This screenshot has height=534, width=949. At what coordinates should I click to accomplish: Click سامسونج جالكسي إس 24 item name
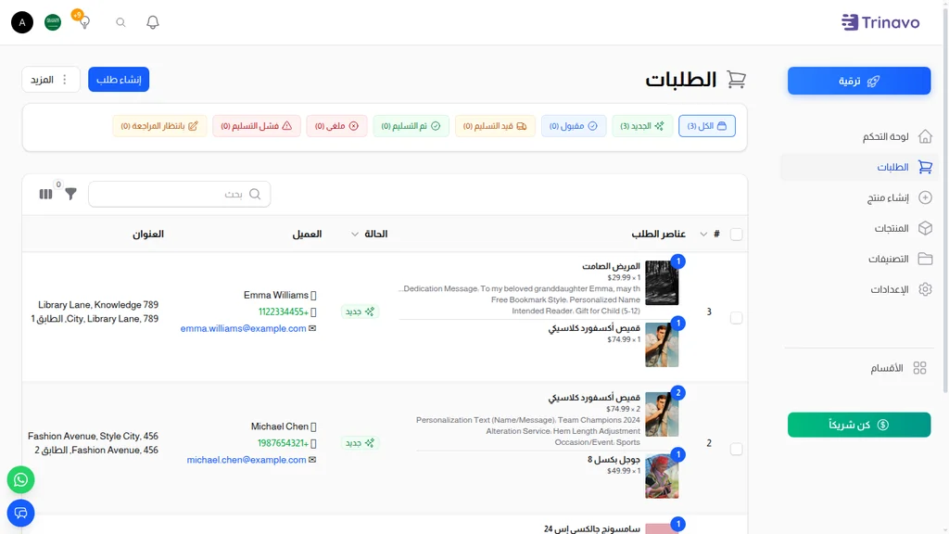[591, 528]
